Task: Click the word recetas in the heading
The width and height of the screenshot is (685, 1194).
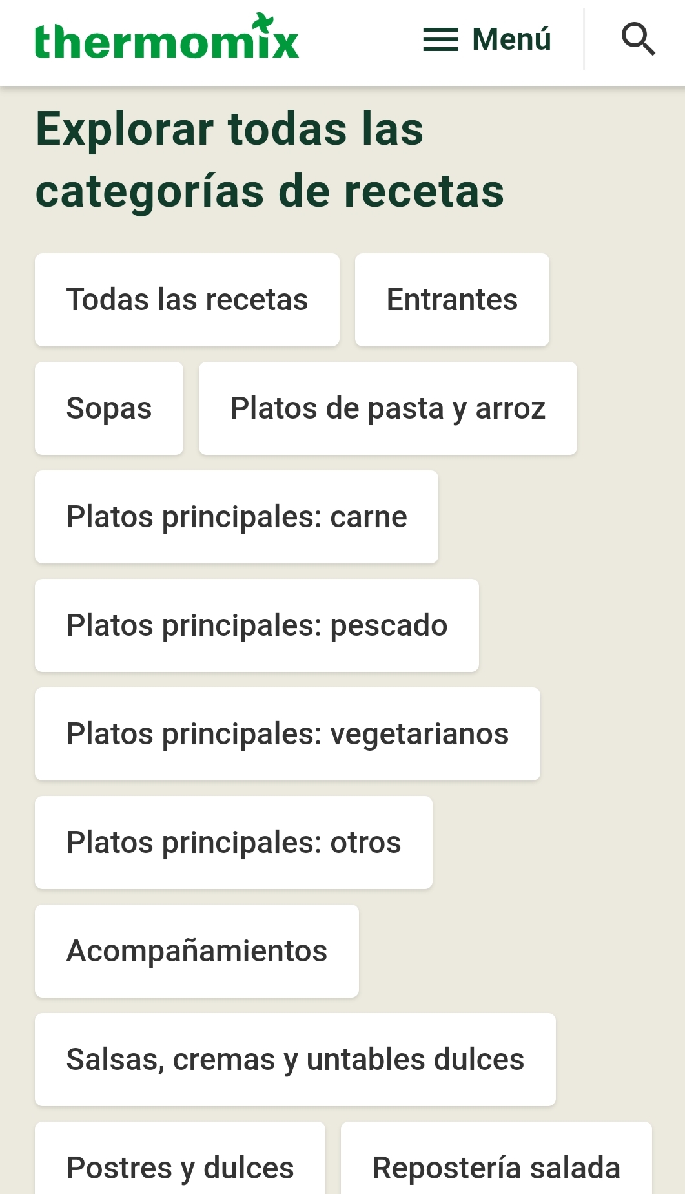Action: (424, 192)
